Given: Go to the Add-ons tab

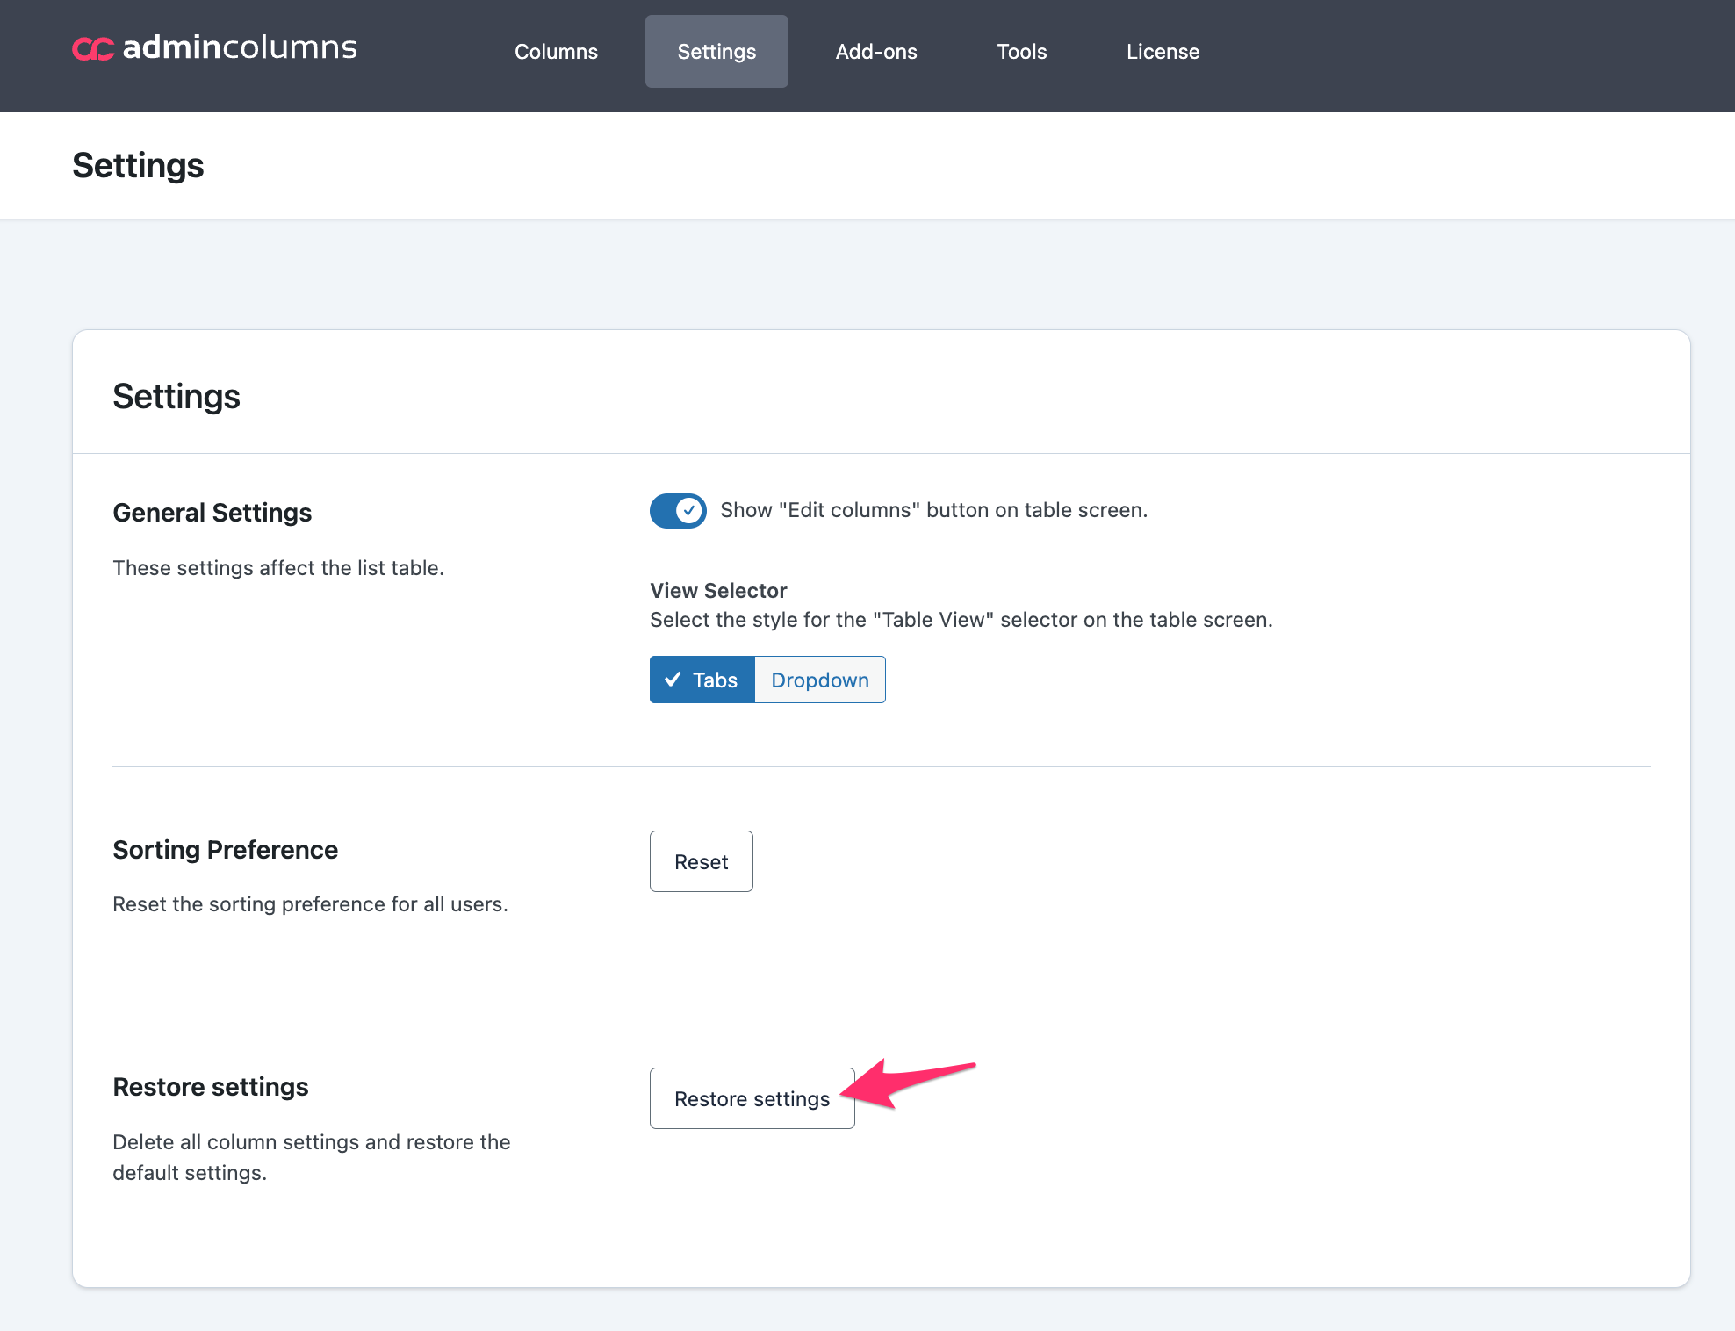Looking at the screenshot, I should click(x=876, y=52).
